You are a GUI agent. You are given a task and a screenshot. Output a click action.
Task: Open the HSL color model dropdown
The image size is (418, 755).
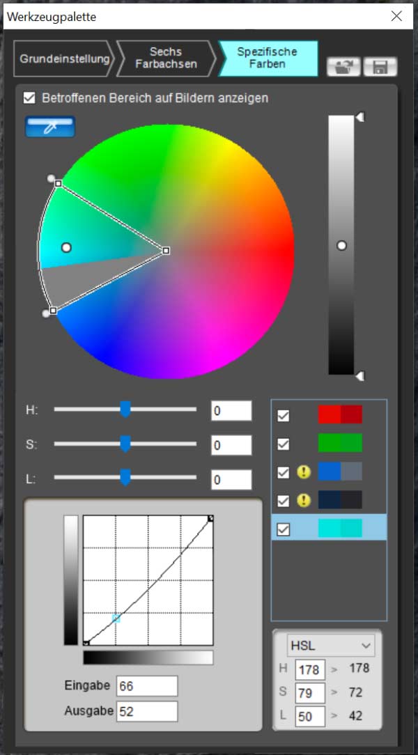pos(331,645)
